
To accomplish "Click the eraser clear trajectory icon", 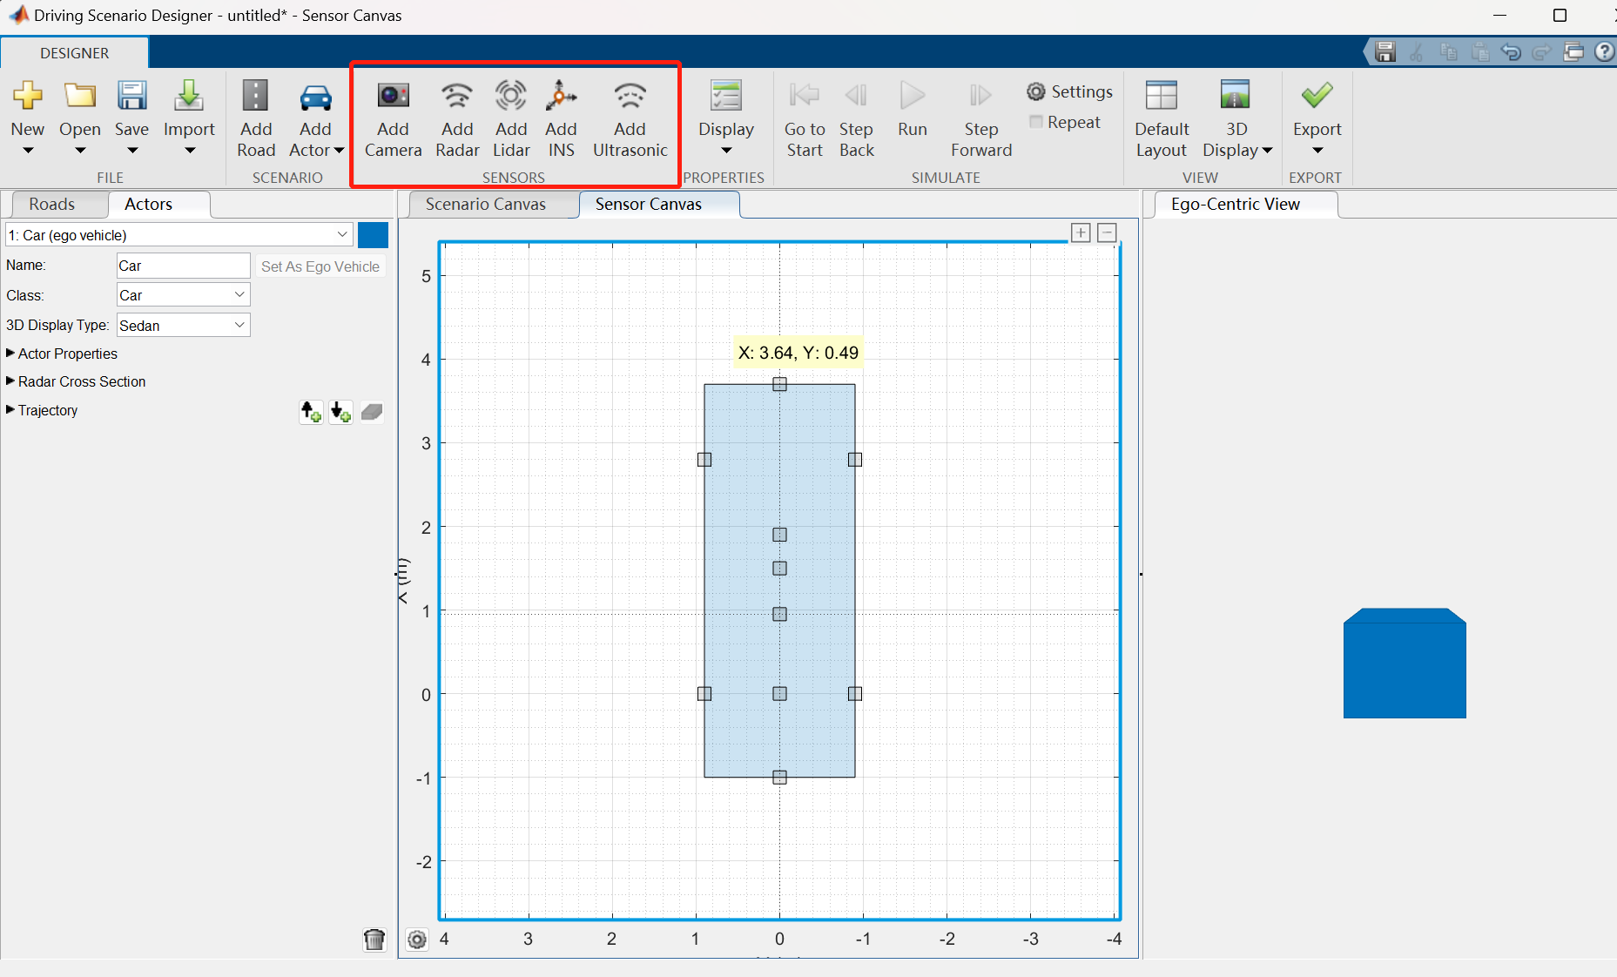I will tap(372, 412).
